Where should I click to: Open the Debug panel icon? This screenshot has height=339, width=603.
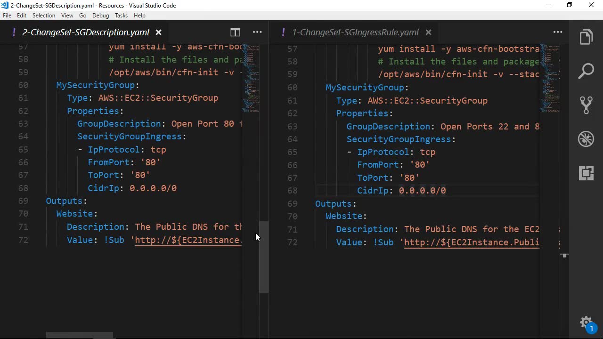(586, 139)
